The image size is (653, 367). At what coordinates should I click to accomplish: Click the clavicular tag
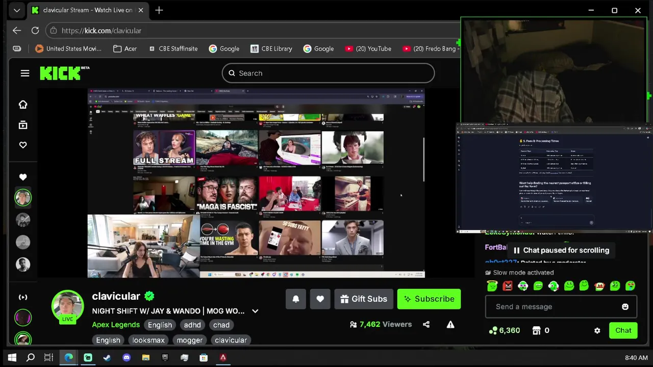point(231,340)
